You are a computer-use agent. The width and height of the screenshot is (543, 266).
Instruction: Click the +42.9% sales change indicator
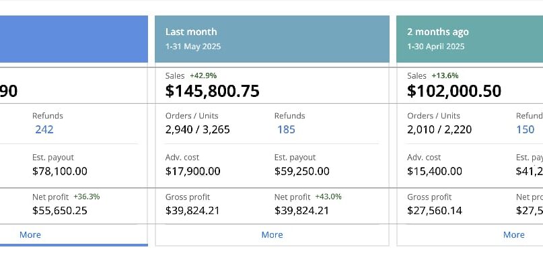[x=203, y=75]
